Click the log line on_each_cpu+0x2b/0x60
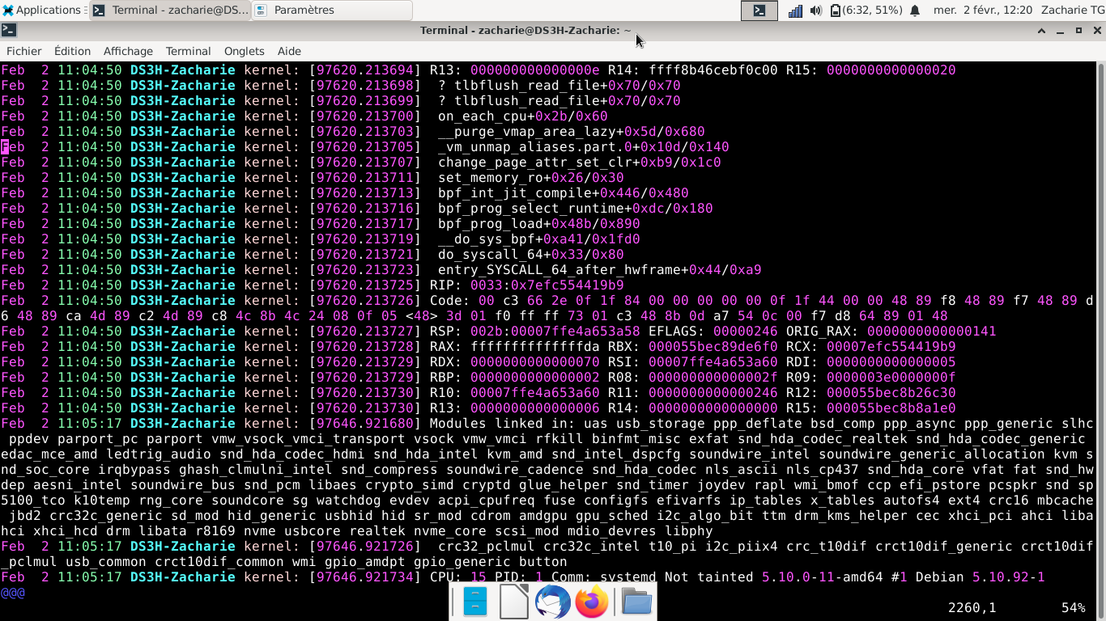This screenshot has width=1106, height=621. (522, 116)
